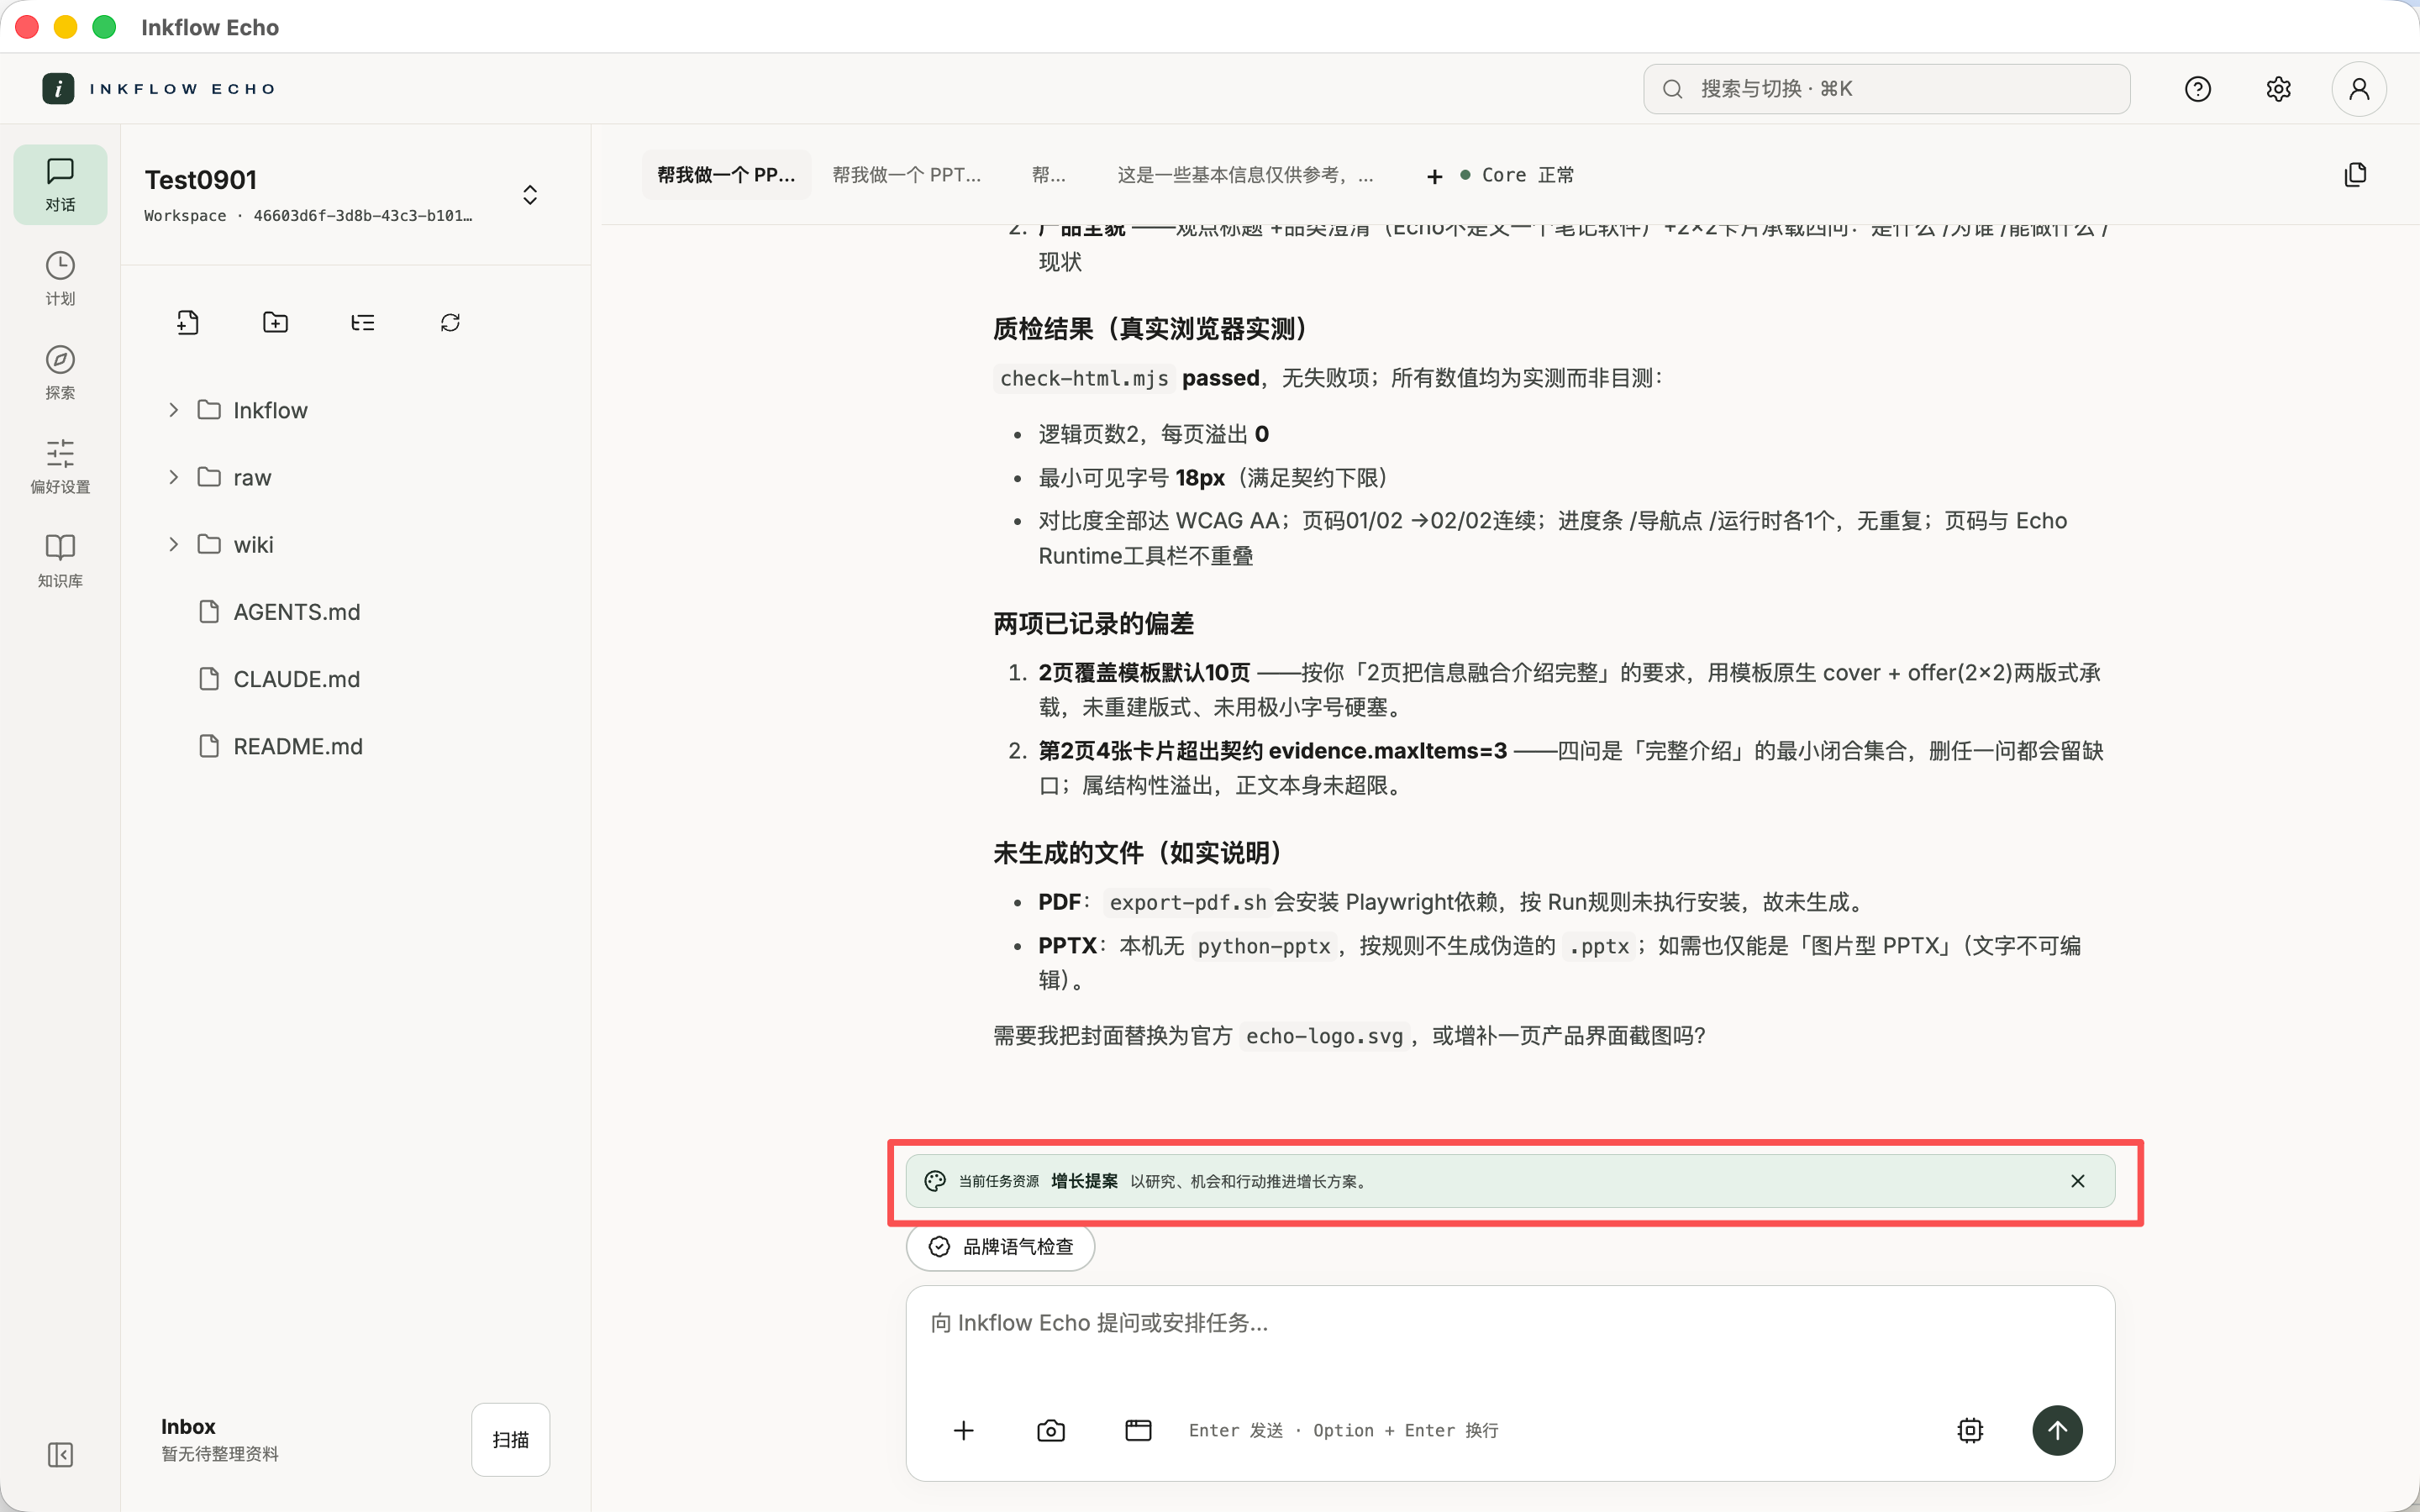Open new conversation tab with plus
Screen dimensions: 2420x1512
1434,176
